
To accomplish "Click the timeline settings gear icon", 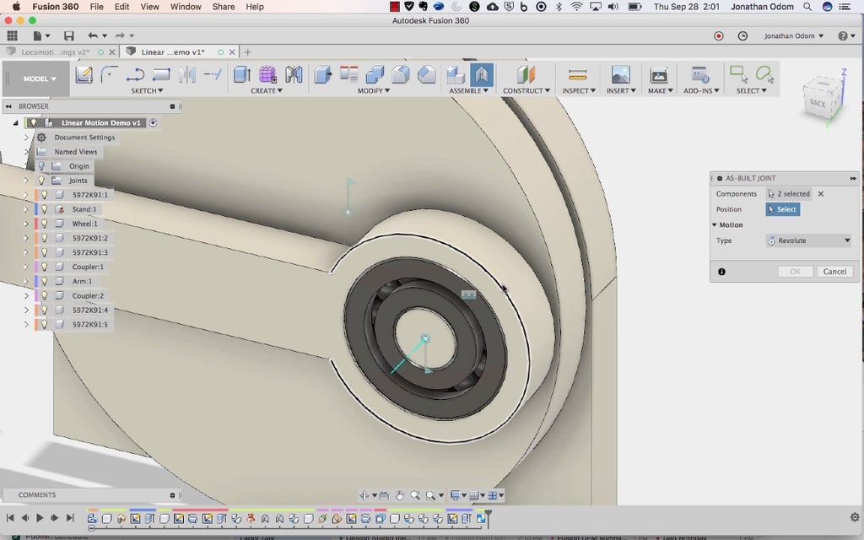I will 854,517.
